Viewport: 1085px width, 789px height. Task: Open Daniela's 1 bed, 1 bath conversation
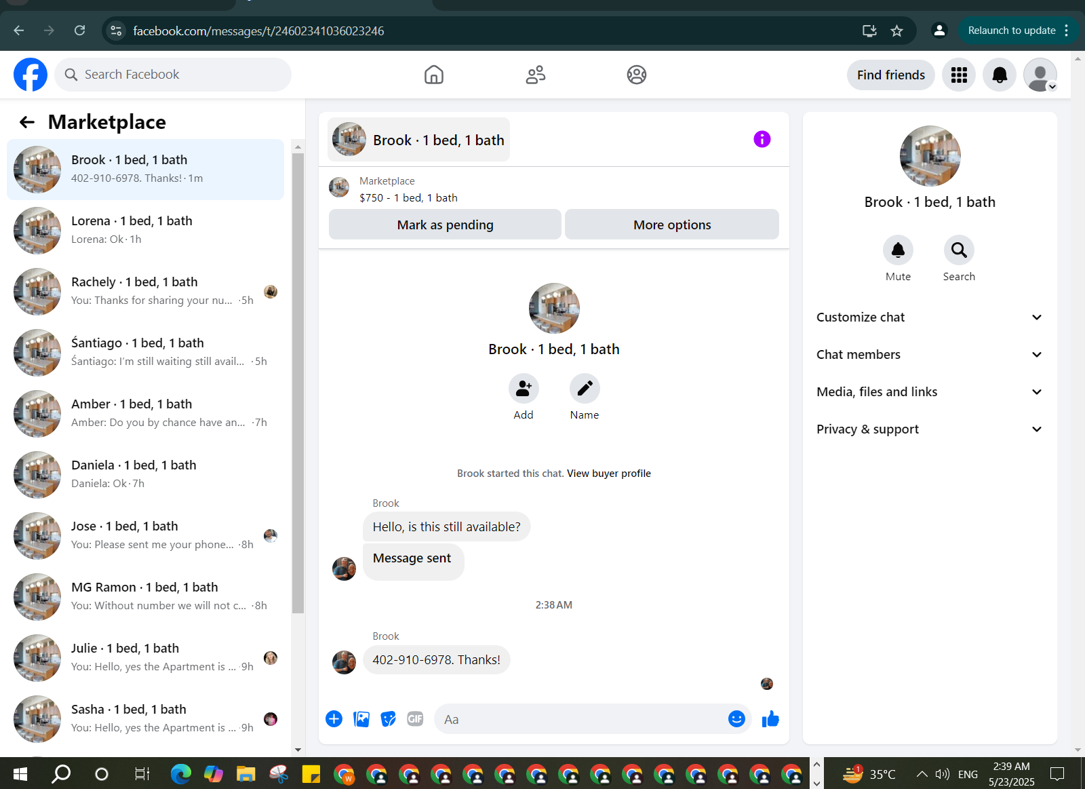coord(146,475)
